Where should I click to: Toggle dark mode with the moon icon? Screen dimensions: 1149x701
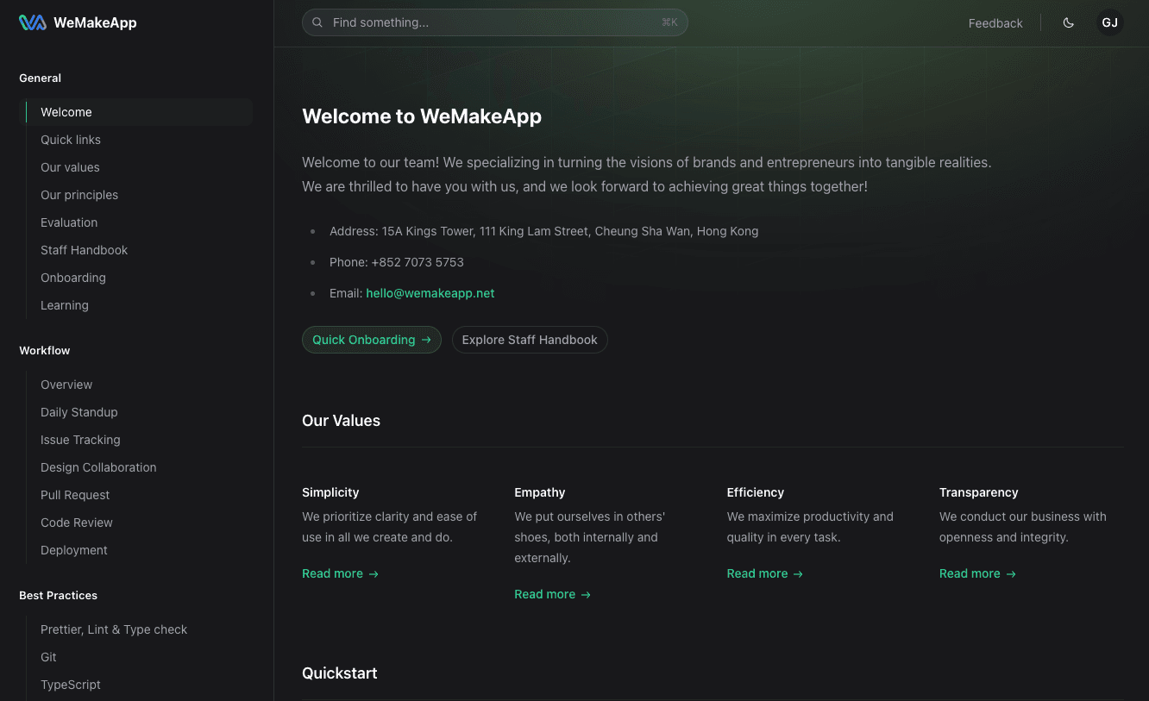[1069, 22]
